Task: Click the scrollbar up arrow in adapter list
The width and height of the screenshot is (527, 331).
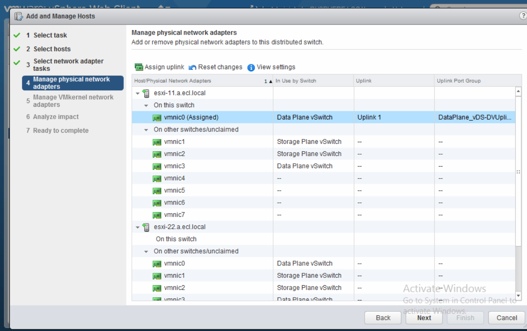Action: 518,92
